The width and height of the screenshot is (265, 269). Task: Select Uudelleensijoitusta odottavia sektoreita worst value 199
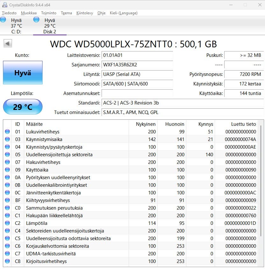tap(181, 238)
